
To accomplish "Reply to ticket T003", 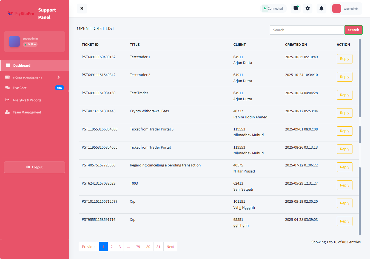I will pos(344,185).
